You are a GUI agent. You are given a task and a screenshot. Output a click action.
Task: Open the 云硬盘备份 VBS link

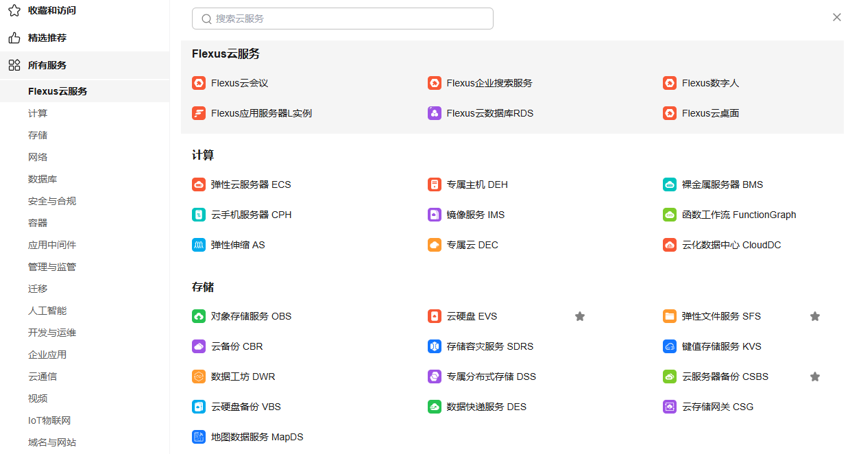(x=246, y=407)
